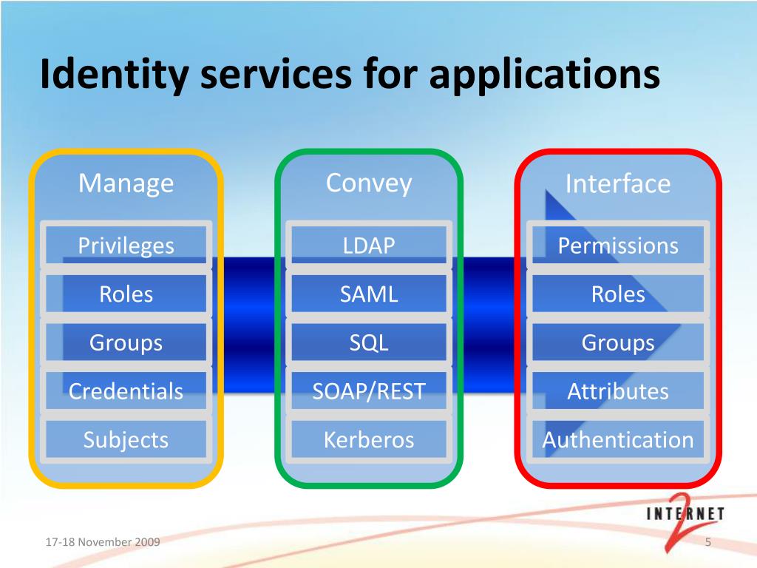757x568 pixels.
Task: Click the Internet2 logo
Action: pyautogui.click(x=685, y=521)
